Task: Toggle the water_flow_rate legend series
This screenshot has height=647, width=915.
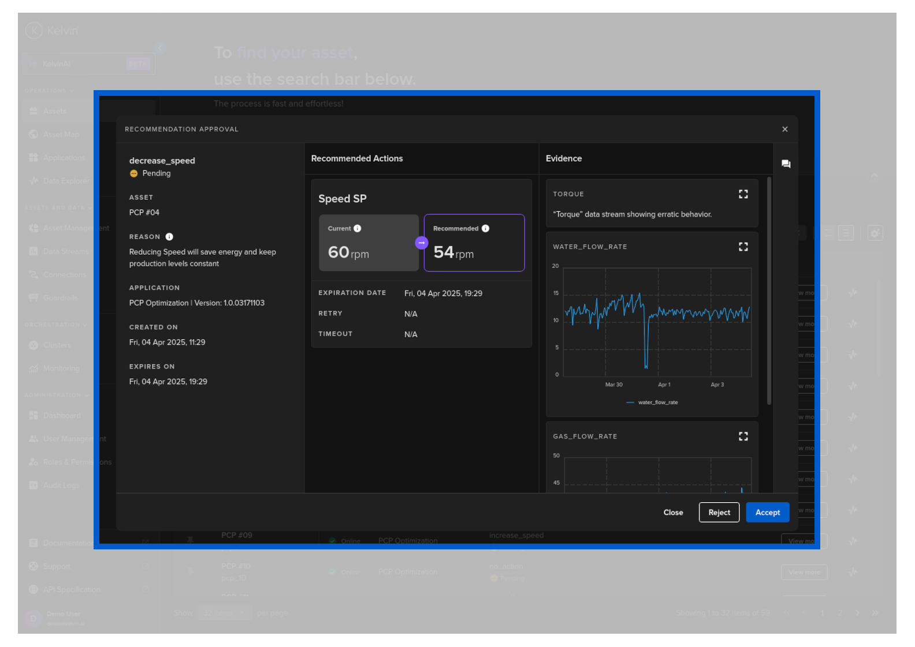Action: tap(652, 403)
